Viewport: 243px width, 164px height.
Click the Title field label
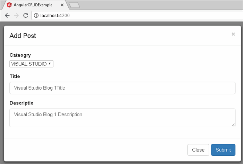[x=15, y=76]
